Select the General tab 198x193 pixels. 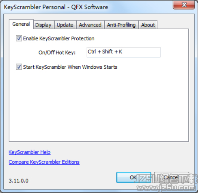(x=21, y=24)
